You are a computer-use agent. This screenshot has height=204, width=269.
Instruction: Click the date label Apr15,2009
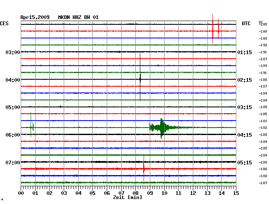(35, 17)
